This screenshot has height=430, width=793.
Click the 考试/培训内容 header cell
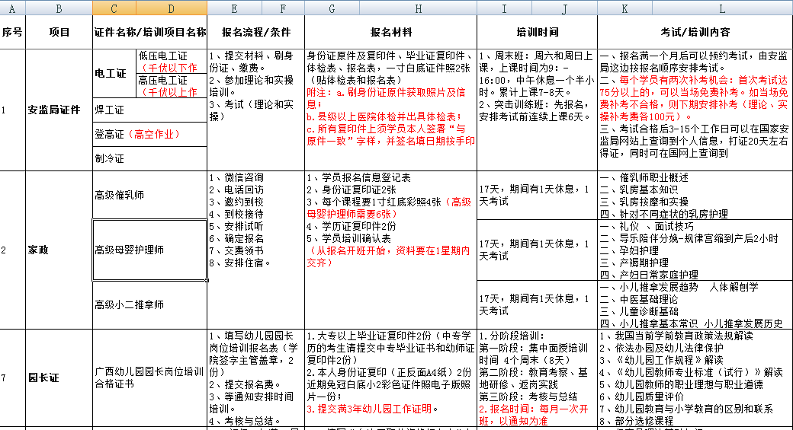tap(695, 32)
